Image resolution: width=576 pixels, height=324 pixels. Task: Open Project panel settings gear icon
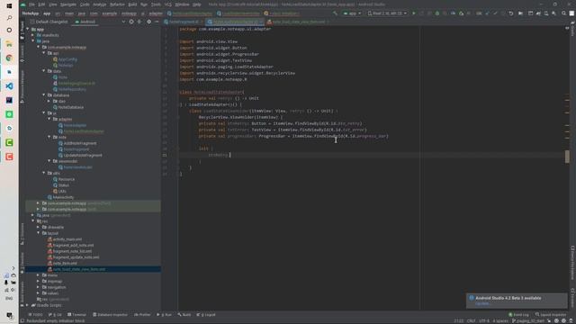tap(148, 22)
